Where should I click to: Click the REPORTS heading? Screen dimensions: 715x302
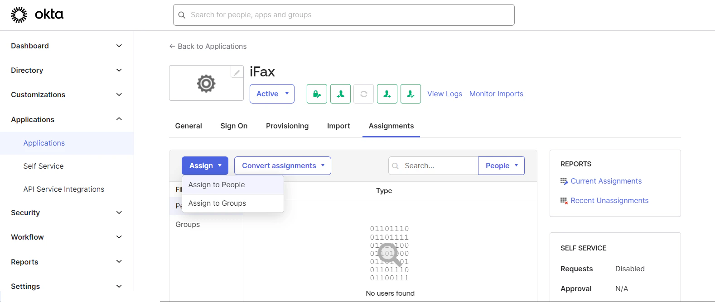coord(576,164)
